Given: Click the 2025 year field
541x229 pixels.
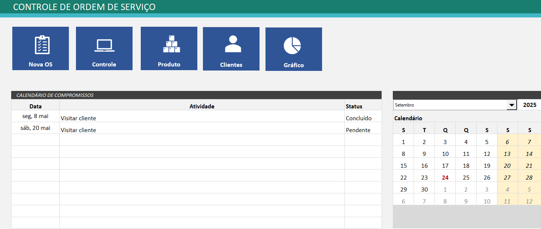Looking at the screenshot, I should [x=529, y=105].
